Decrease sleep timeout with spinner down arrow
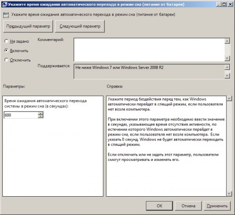 pos(40,116)
